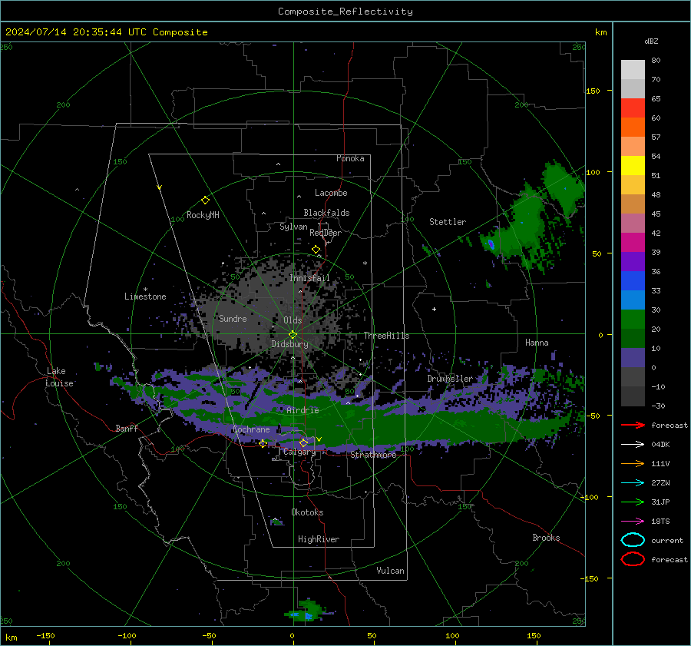
Task: Click the Ponoka map label
Action: 350,158
